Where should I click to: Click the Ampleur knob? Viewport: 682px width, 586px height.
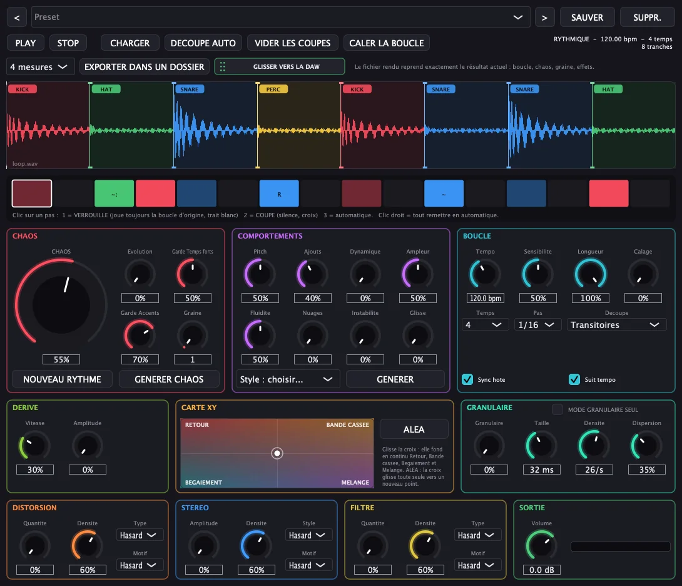tap(418, 274)
